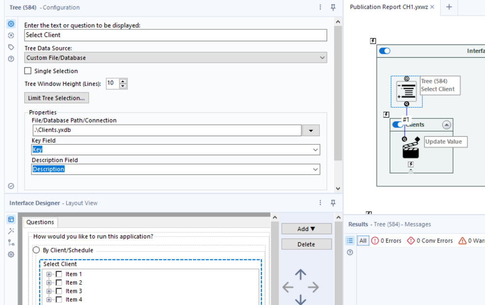Expand Item 2 in the tree preview
This screenshot has height=305, width=485.
coord(49,283)
